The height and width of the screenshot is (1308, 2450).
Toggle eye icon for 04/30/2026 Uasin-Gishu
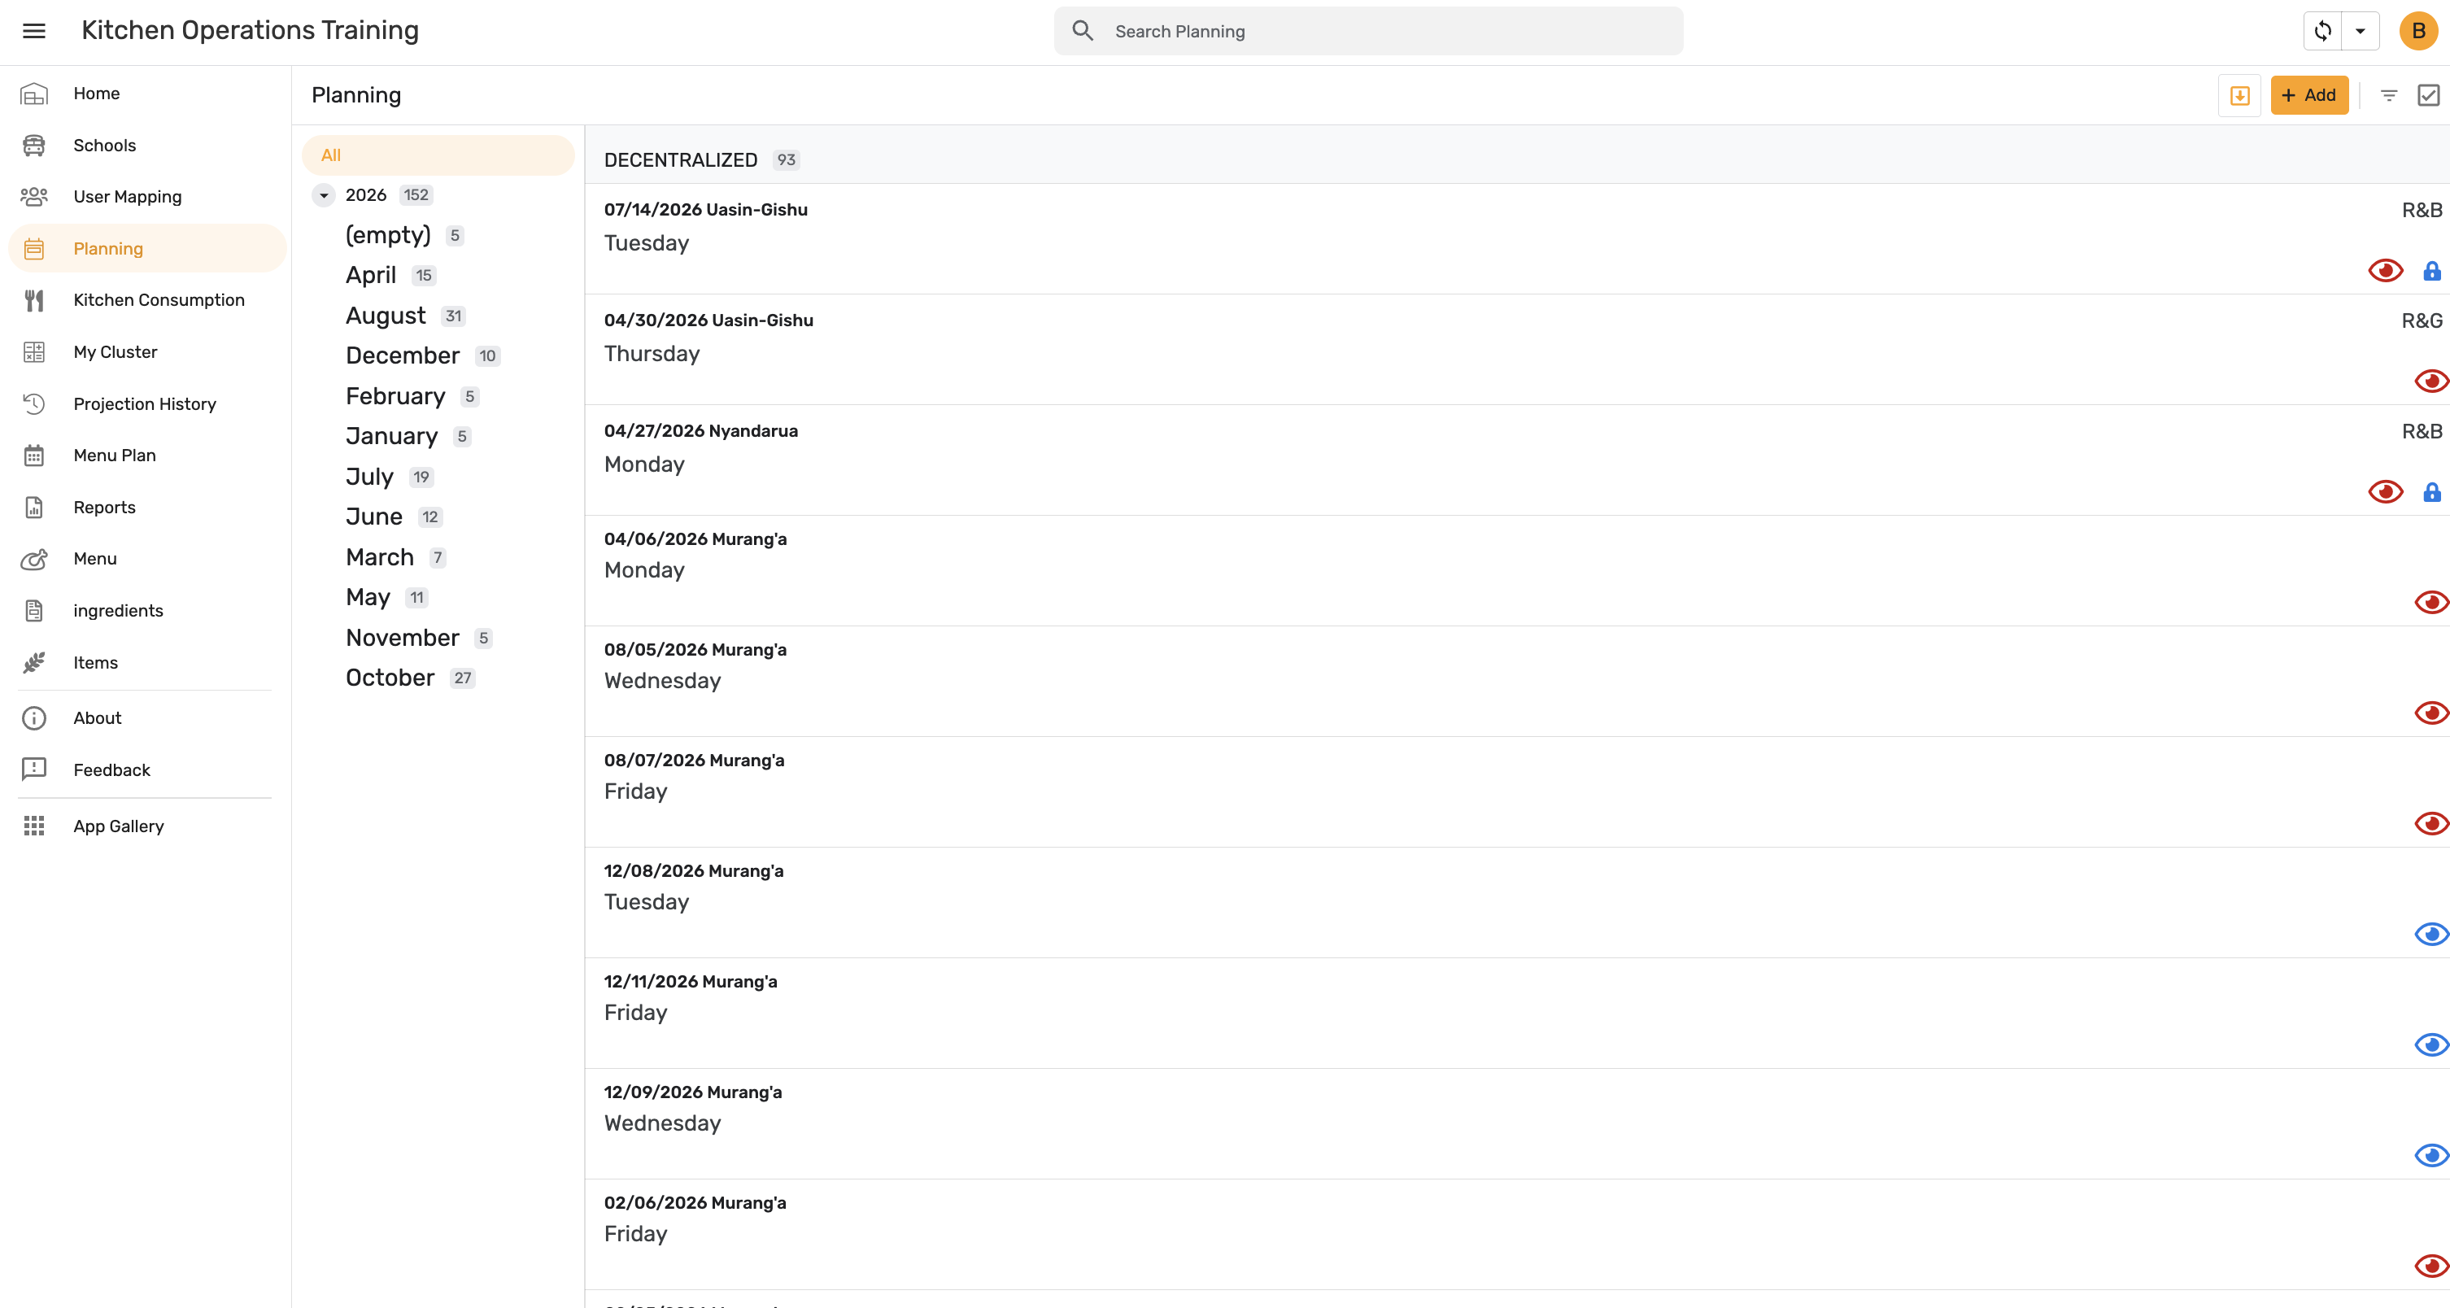pyautogui.click(x=2431, y=381)
